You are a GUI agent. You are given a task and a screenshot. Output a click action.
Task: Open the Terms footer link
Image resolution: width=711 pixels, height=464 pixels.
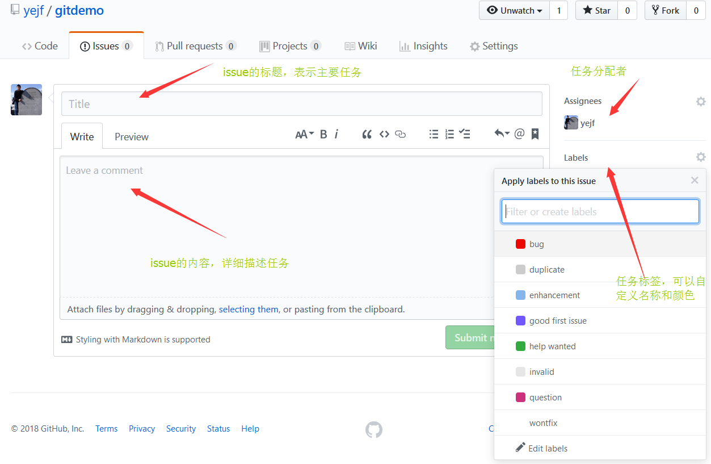(x=107, y=429)
